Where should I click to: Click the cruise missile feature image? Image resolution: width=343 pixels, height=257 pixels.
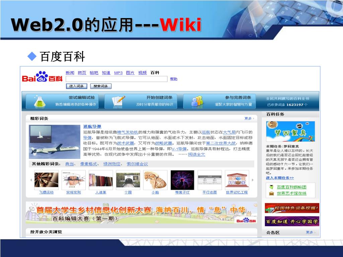(x=55, y=142)
